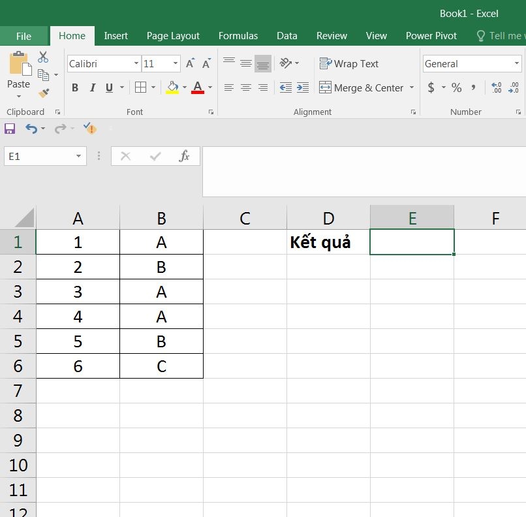The width and height of the screenshot is (526, 517).
Task: Open font size 11 dropdown
Action: coord(175,63)
